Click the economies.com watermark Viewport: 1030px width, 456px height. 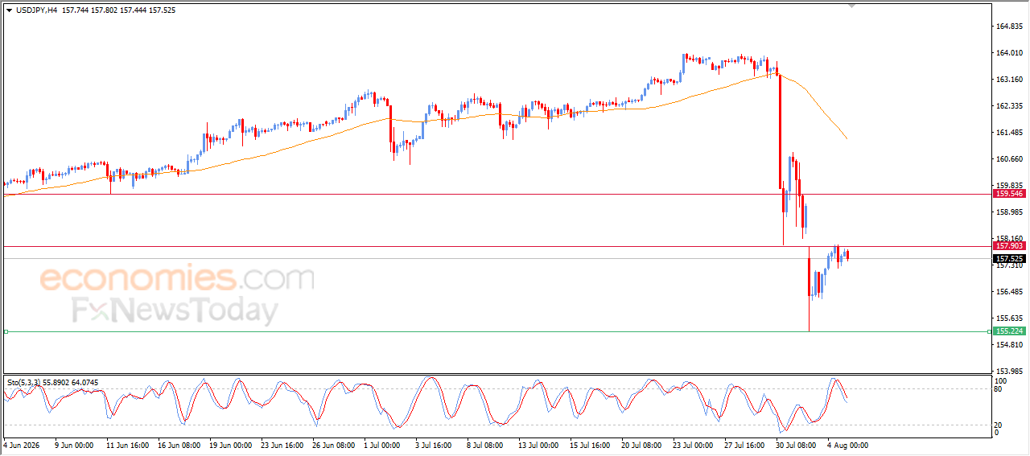point(177,278)
